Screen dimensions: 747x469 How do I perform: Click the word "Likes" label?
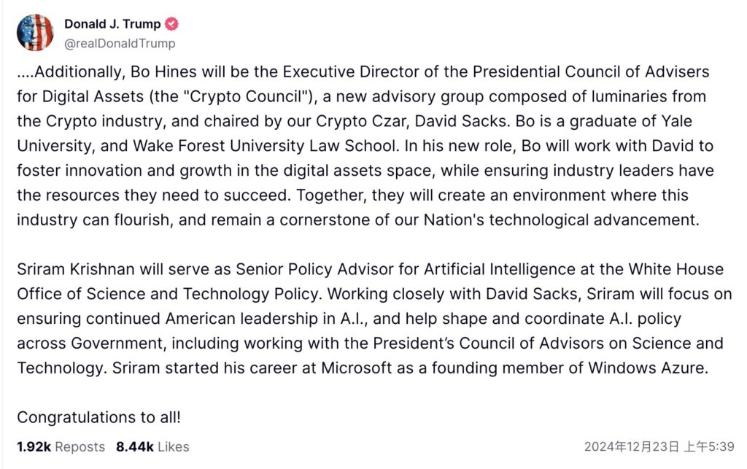click(174, 446)
